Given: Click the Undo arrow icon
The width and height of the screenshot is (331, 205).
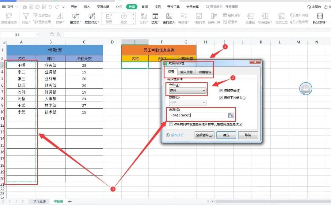Looking at the screenshot, I should 50,7.
